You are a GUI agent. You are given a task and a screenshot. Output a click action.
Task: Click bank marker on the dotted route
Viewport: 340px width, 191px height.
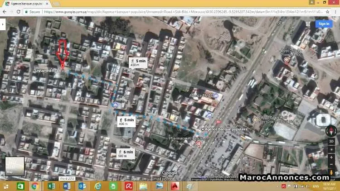coord(115,105)
